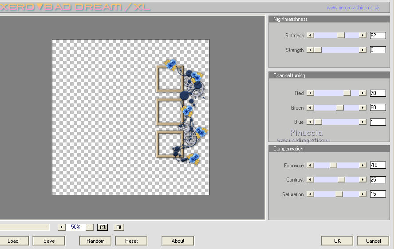Increase Saturation with right arrow
Screen dimensions: 394x249
[x=362, y=194]
